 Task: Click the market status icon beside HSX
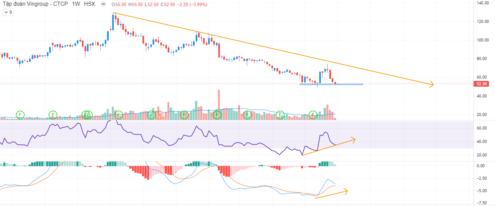tap(104, 5)
